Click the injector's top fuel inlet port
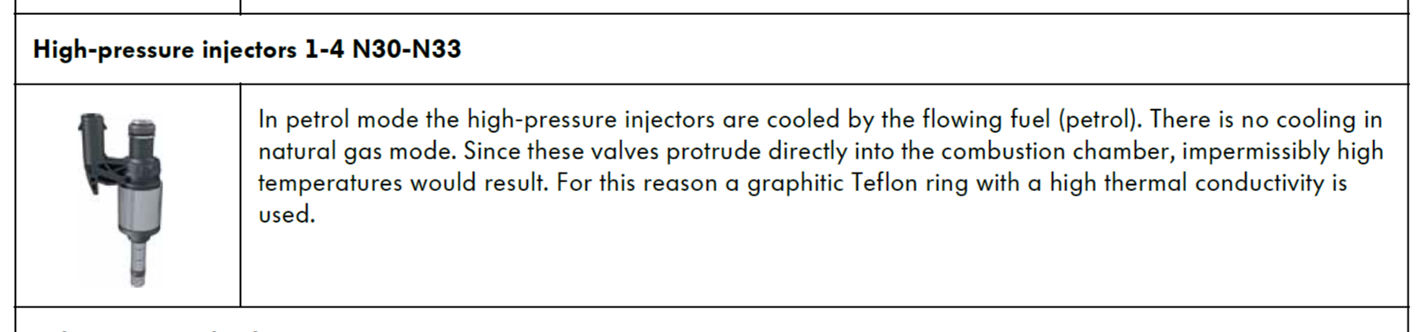Viewport: 1427px width, 332px height. [x=143, y=131]
